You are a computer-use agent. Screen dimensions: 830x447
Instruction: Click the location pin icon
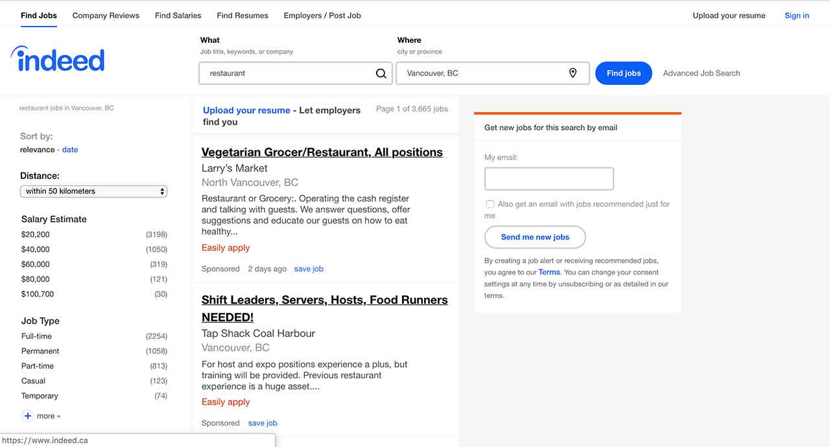pyautogui.click(x=573, y=73)
